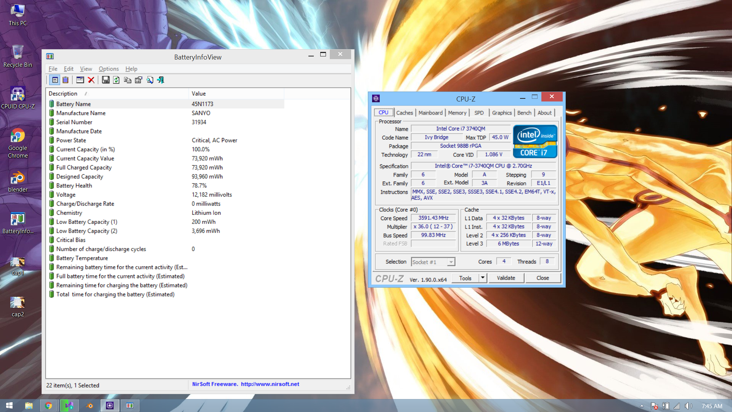Select the Voltage row
This screenshot has height=412, width=732.
[166, 195]
